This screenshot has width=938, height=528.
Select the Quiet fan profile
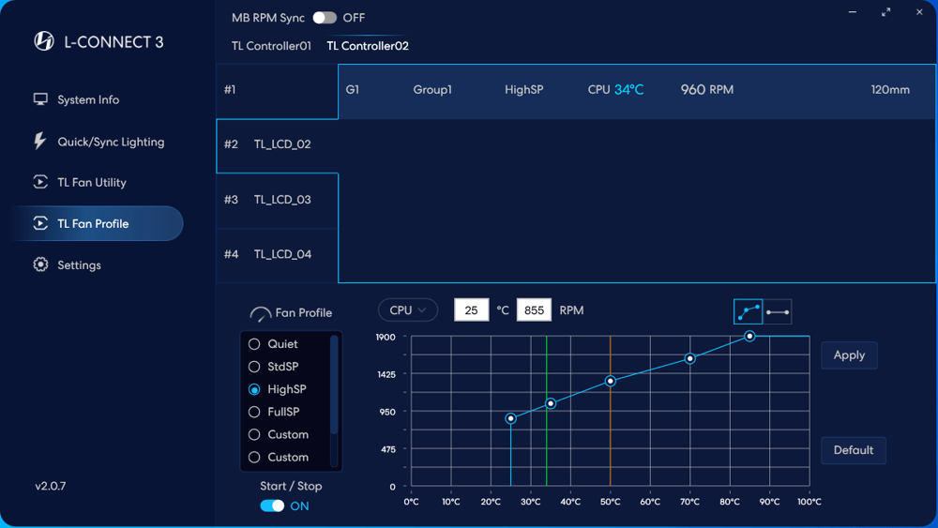coord(254,344)
